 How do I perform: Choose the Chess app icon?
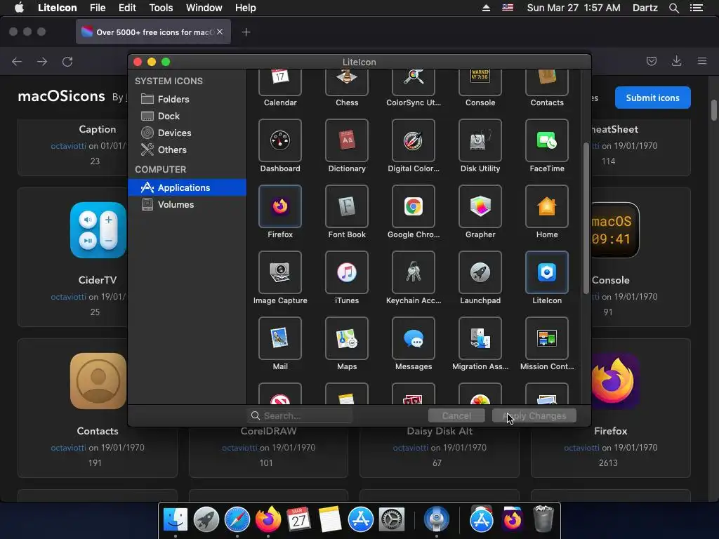click(347, 83)
